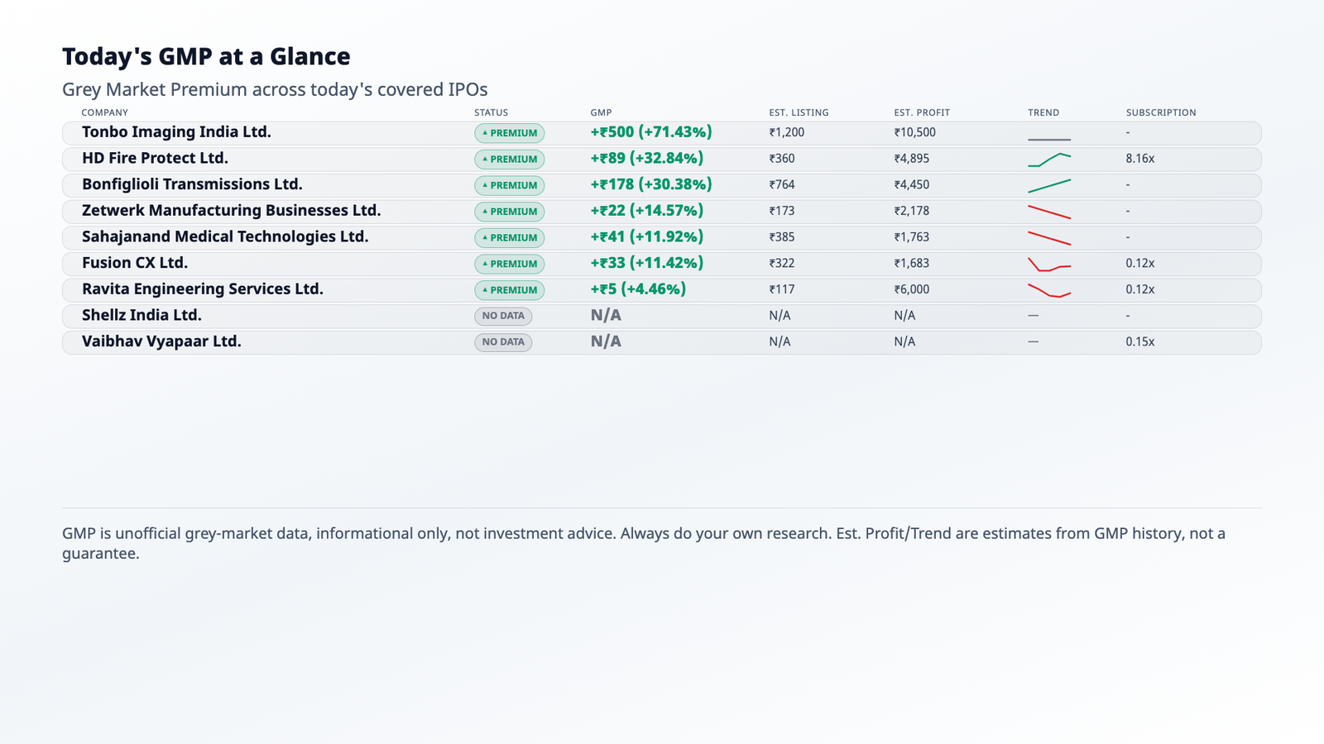Select Vaibhav Vyapaar Ltd. company name
This screenshot has height=744, width=1324.
[161, 341]
